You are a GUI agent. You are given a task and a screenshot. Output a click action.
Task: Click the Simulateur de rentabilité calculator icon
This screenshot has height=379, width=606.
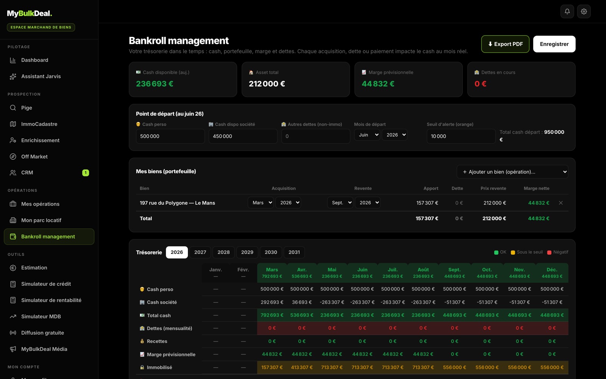click(13, 300)
